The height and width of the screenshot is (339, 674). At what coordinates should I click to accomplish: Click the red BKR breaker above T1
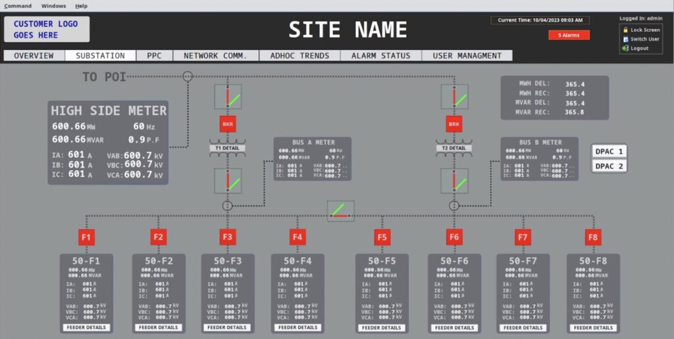pyautogui.click(x=228, y=124)
